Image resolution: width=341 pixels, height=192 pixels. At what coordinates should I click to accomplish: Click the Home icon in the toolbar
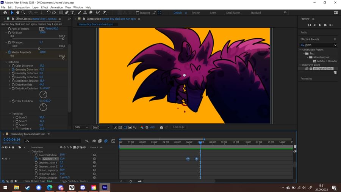(5, 13)
